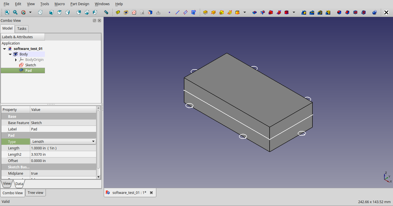Click the Mirrored feature icon

click(x=304, y=12)
